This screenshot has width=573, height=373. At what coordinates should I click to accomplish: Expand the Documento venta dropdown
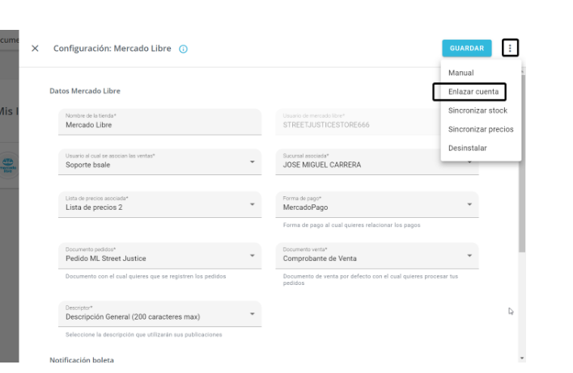pyautogui.click(x=377, y=256)
